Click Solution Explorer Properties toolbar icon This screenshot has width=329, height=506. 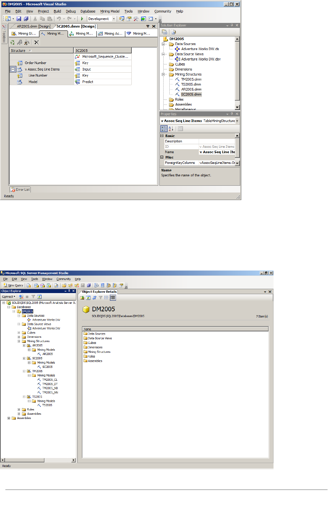point(165,32)
